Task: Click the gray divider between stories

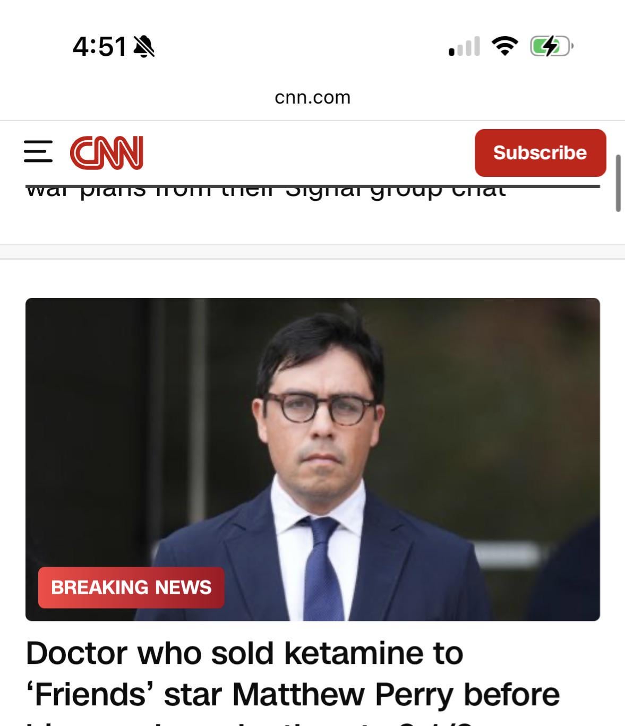Action: point(312,252)
